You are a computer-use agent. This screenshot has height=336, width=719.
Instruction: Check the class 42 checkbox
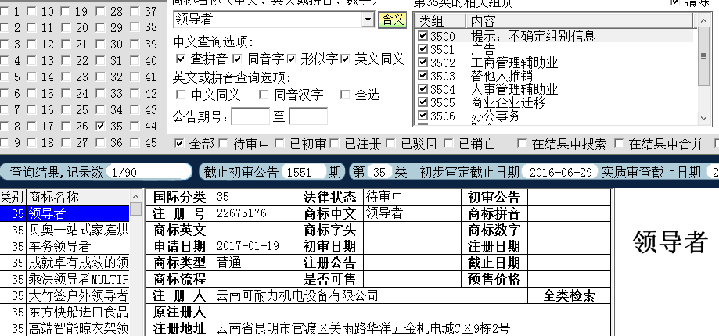pos(135,94)
